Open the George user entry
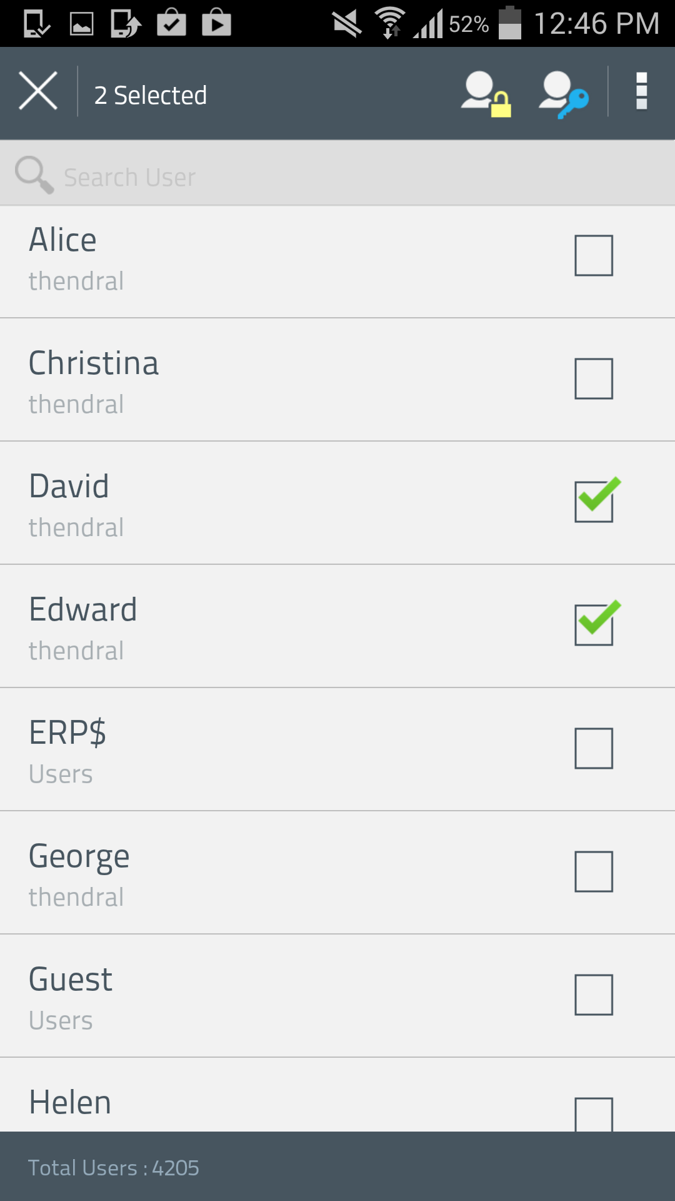This screenshot has width=675, height=1201. coord(337,873)
